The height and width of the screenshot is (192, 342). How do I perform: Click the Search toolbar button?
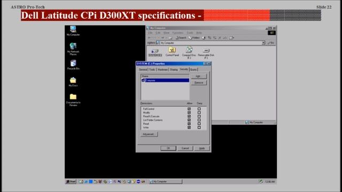181,38
